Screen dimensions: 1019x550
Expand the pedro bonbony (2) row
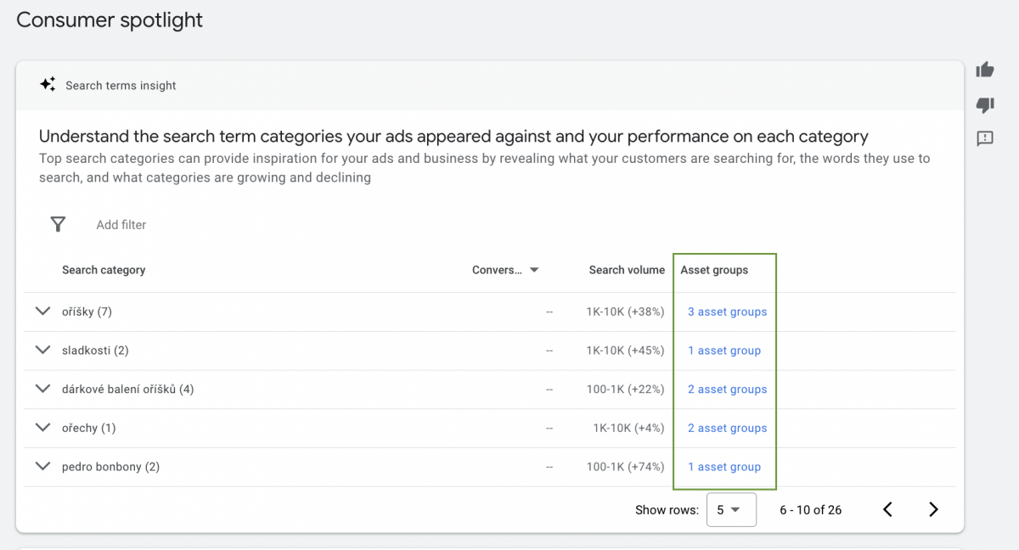tap(43, 466)
